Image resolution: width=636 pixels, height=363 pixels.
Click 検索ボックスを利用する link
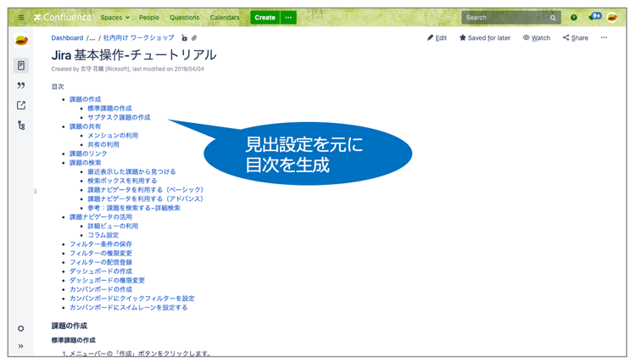point(122,181)
